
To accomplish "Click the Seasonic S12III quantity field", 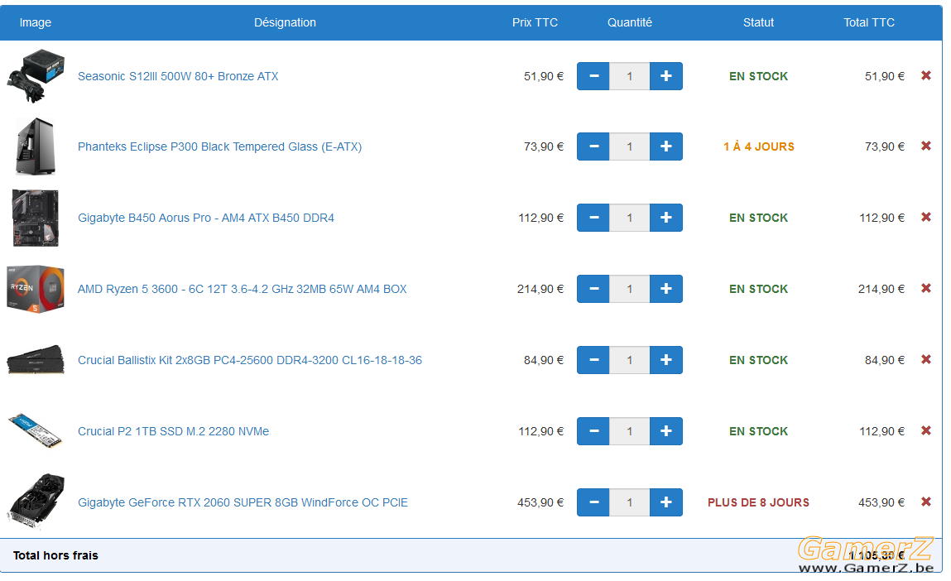I will click(x=630, y=76).
